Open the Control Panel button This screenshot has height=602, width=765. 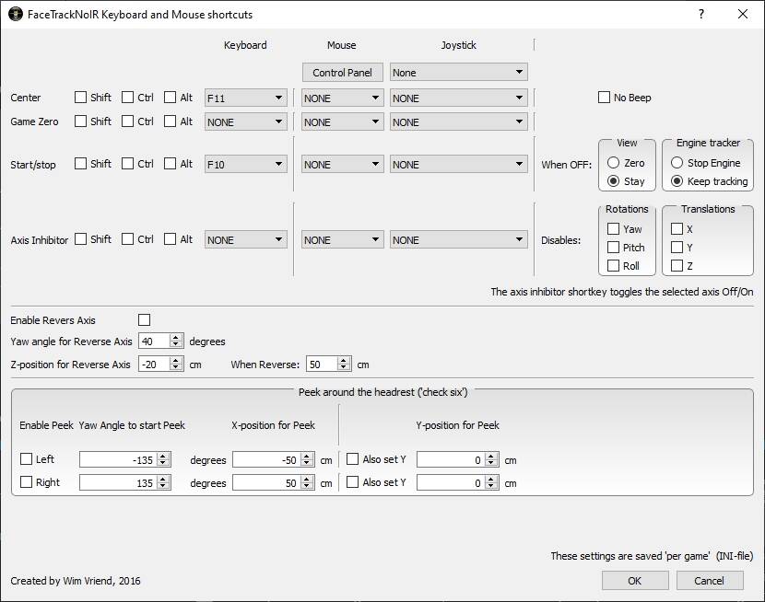(x=343, y=73)
